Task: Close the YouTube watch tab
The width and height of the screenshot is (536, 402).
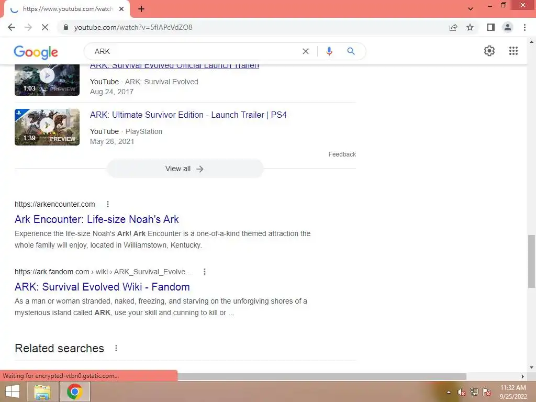Action: 121,9
